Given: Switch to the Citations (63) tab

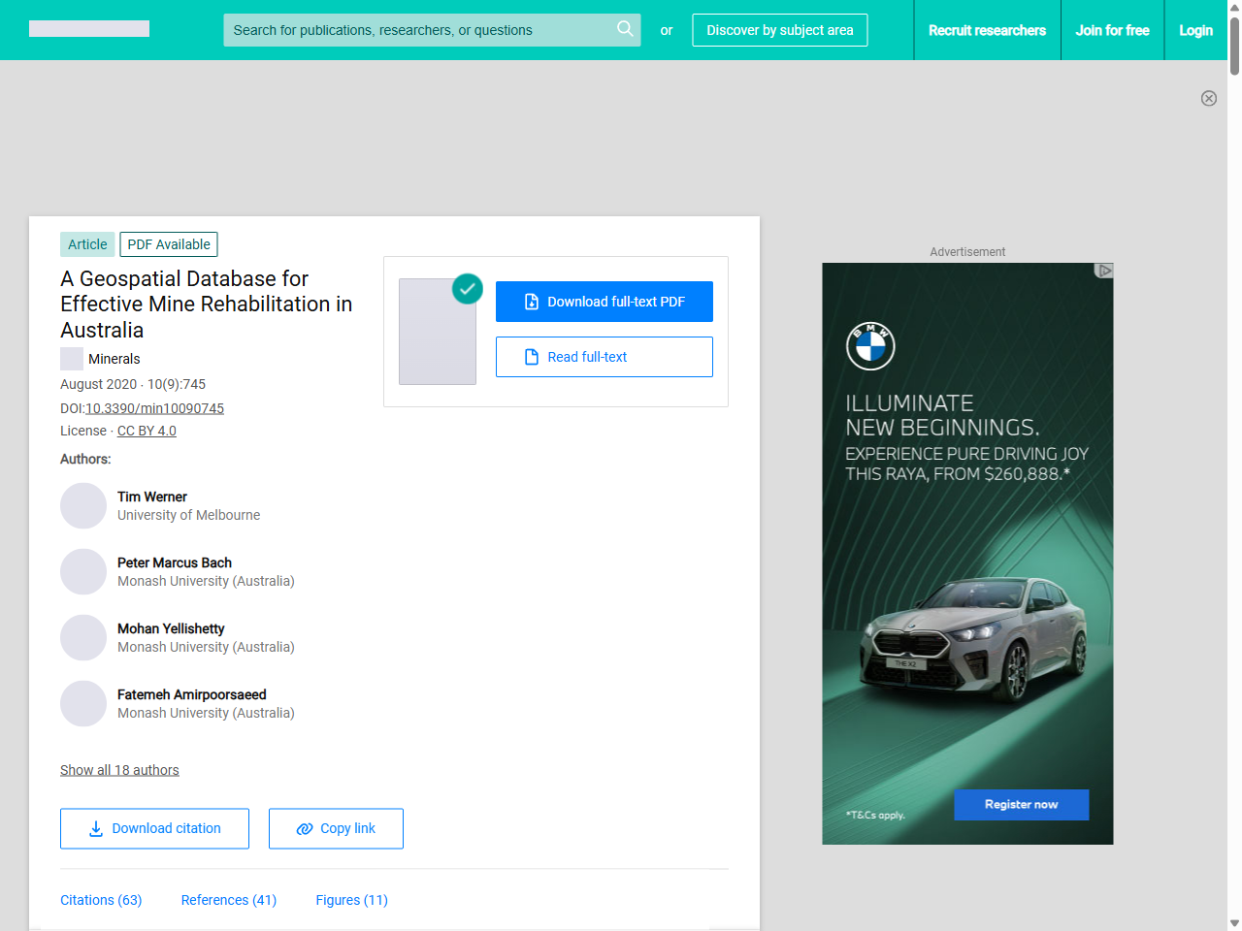Looking at the screenshot, I should tap(101, 900).
